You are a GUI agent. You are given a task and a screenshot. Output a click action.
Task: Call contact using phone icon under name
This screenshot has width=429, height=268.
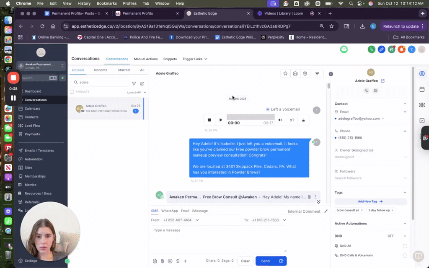(x=366, y=90)
